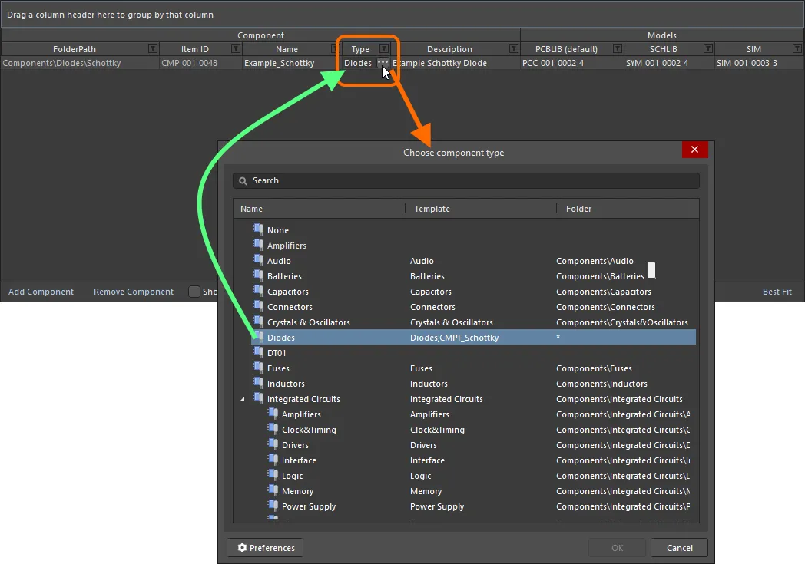
Task: Click the Connectors component type icon
Action: coord(258,306)
